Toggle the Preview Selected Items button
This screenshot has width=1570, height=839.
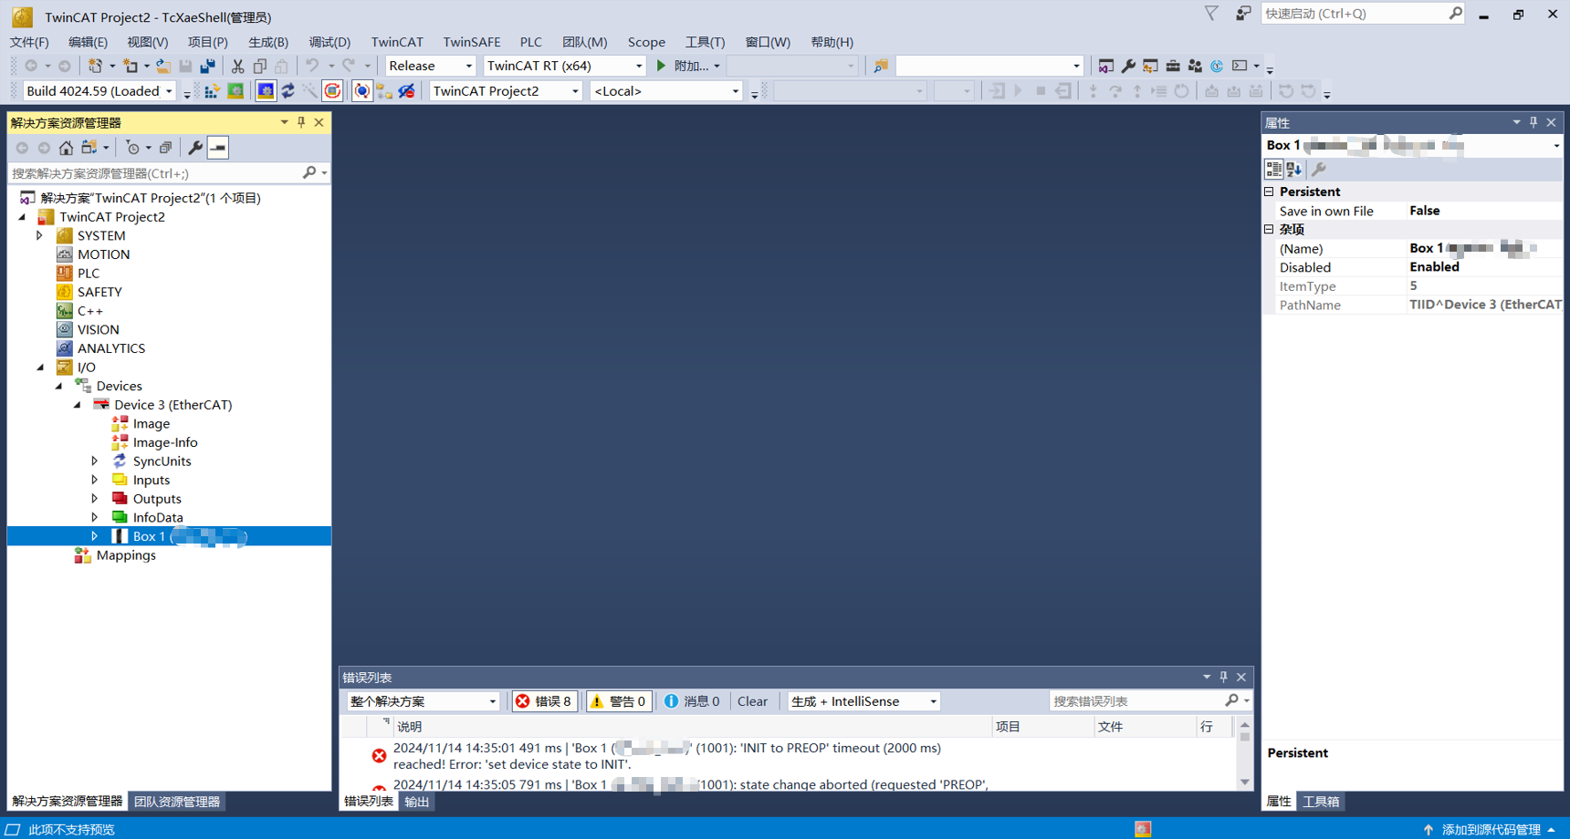(218, 148)
